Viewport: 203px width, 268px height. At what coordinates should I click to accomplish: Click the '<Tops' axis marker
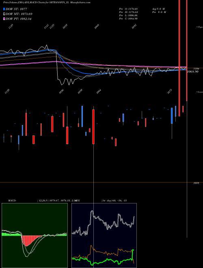click(199, 27)
